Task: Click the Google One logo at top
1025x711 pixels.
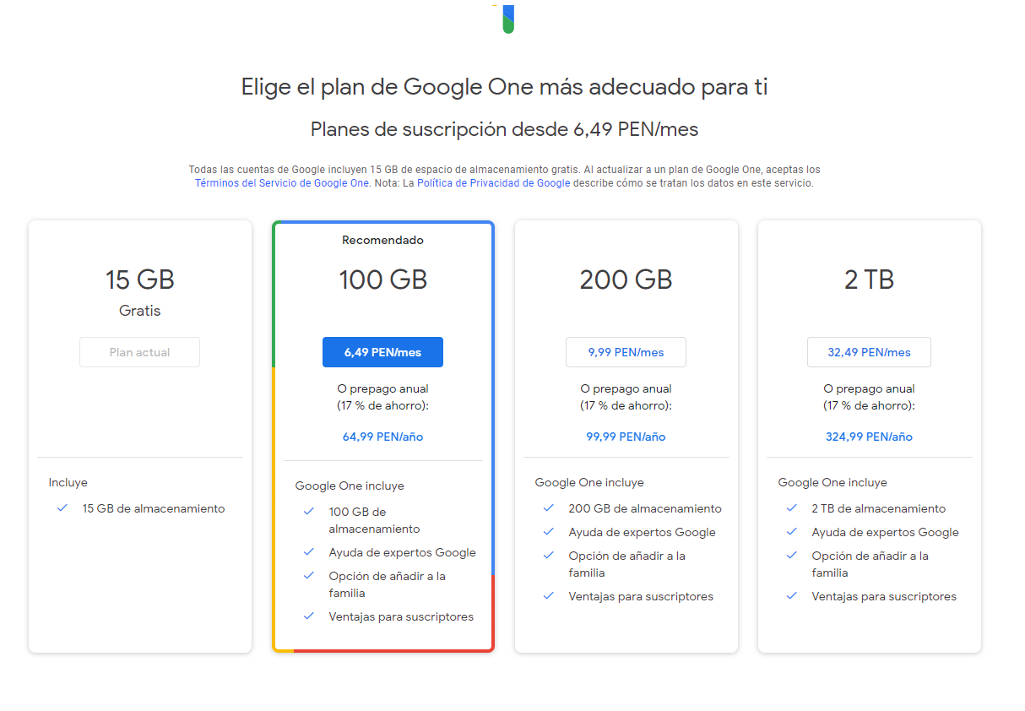Action: click(507, 17)
